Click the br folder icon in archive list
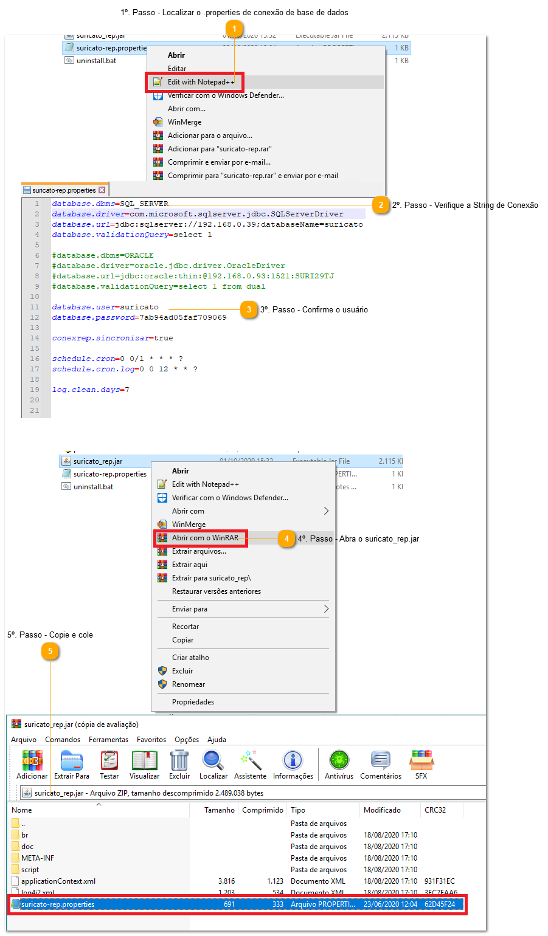The height and width of the screenshot is (936, 548). coord(16,835)
